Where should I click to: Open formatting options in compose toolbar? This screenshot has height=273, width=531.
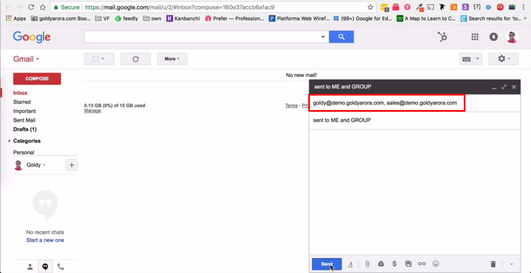(x=351, y=264)
